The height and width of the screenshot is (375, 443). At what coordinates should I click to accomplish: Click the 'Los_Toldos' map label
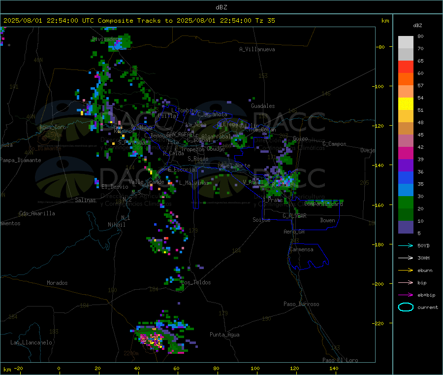coord(196,282)
